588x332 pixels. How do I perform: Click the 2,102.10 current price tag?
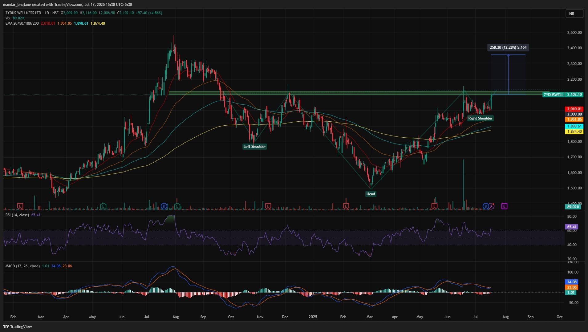[574, 95]
